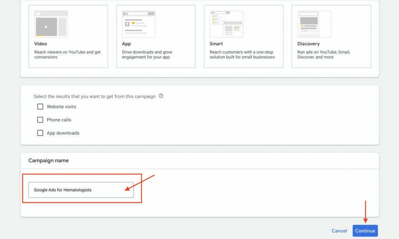
Task: Click 'Reach customers with a one-stop solution' text
Action: [x=242, y=54]
